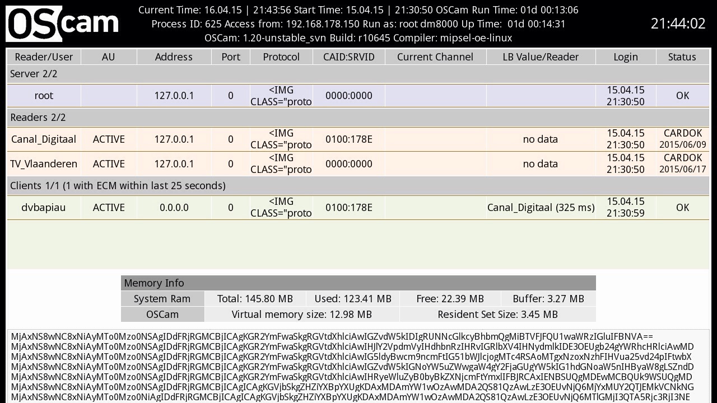Click the OScam logo
The height and width of the screenshot is (403, 717).
[x=62, y=24]
